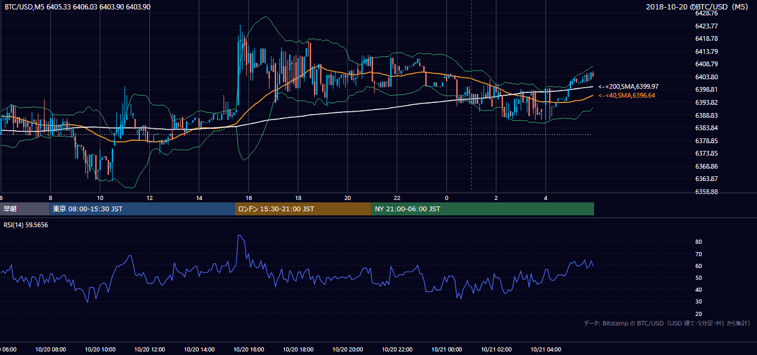Screen dimensions: 757x355
Task: Select the 早朝 session bar
Action: [24, 209]
